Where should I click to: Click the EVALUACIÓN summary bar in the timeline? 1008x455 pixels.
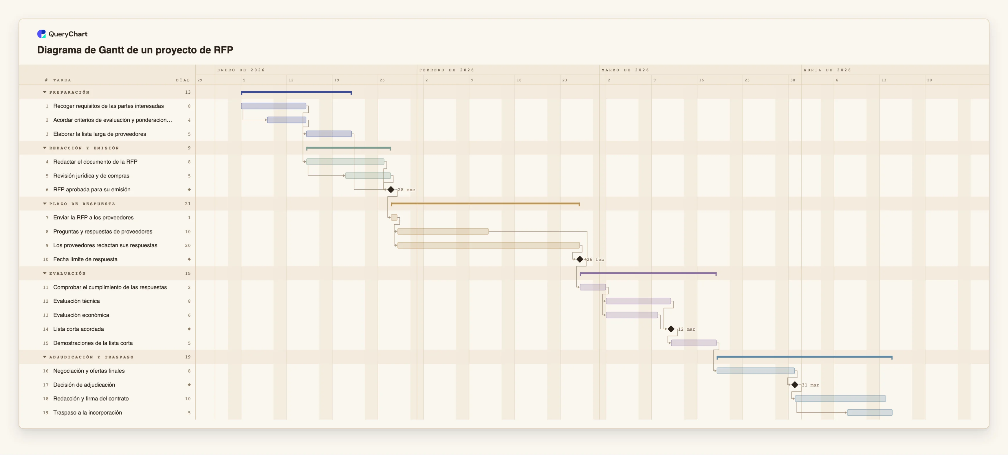648,274
